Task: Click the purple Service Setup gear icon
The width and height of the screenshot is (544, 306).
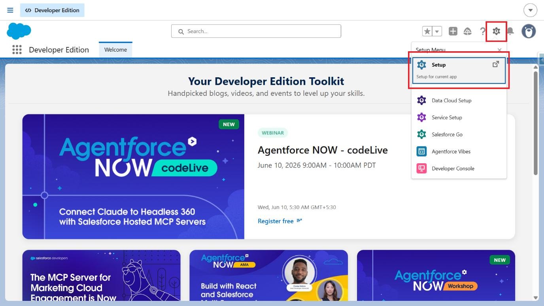Action: (421, 117)
